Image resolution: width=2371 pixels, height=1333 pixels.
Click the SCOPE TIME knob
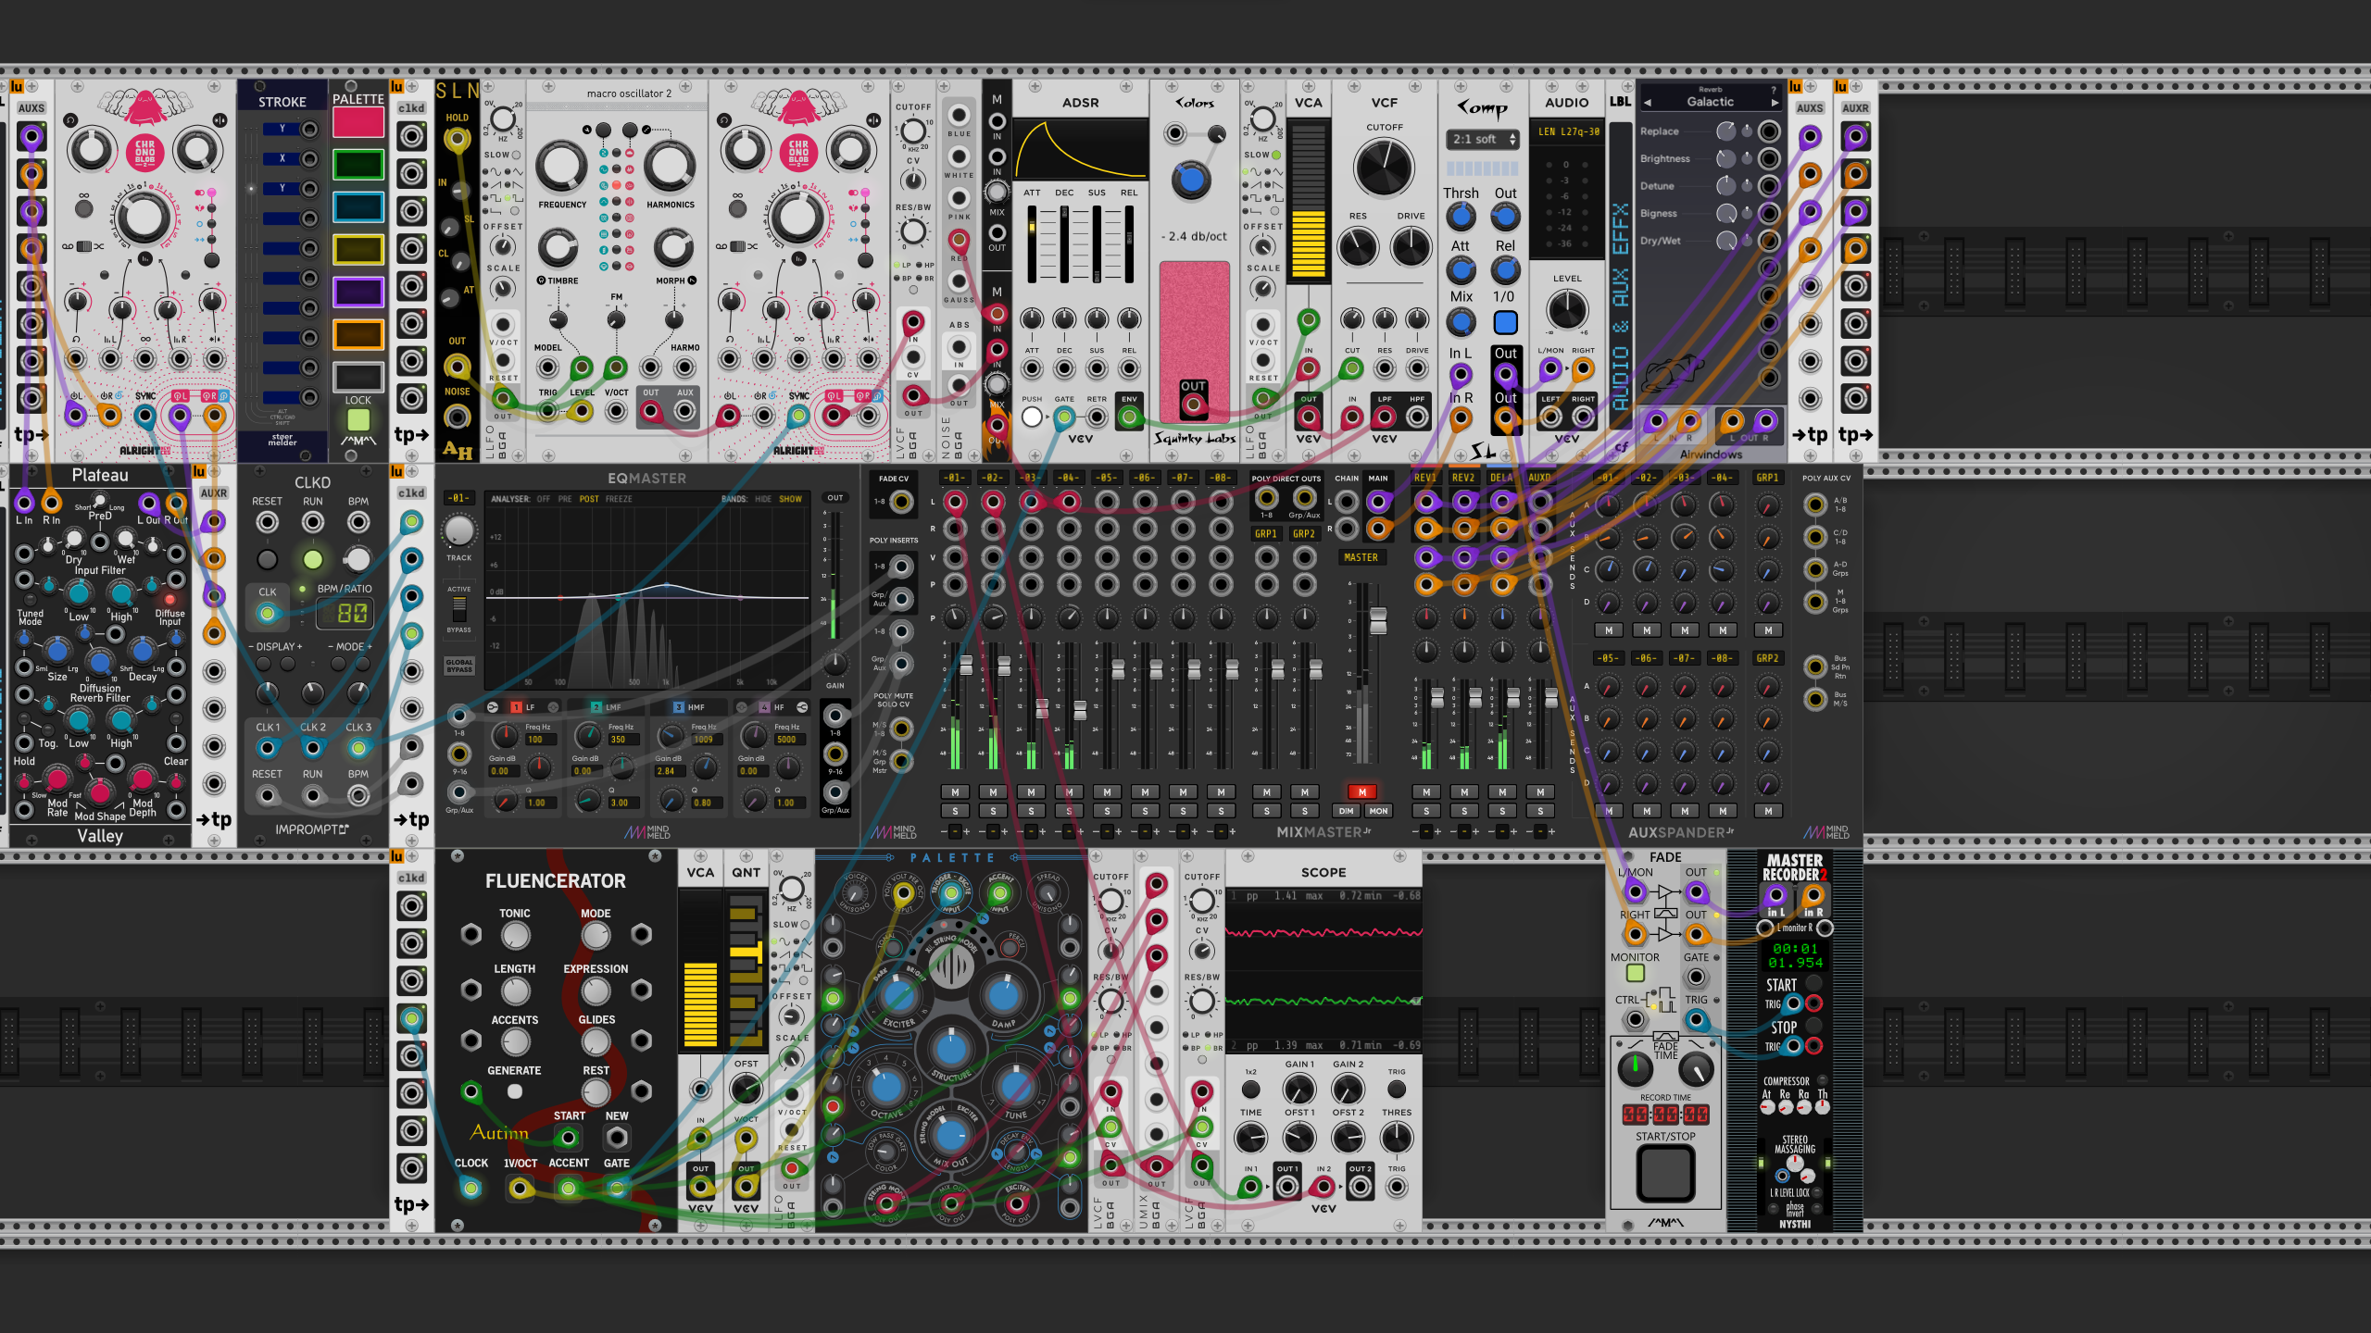(x=1250, y=1138)
